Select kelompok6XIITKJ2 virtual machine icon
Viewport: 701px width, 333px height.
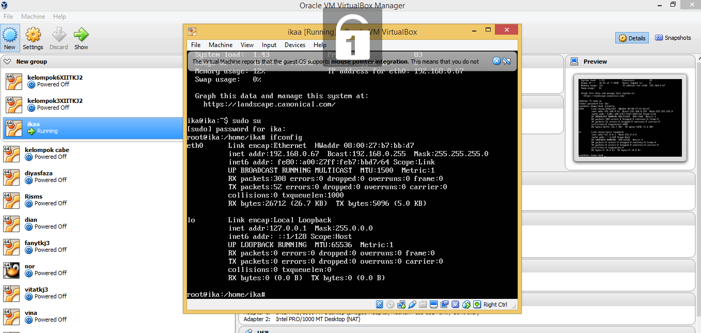(13, 81)
